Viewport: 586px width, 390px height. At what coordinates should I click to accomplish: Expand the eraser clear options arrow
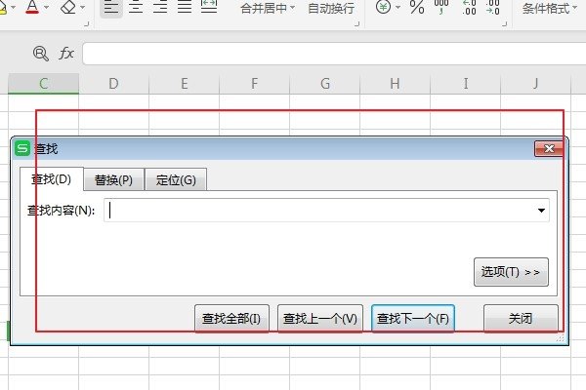coord(83,7)
